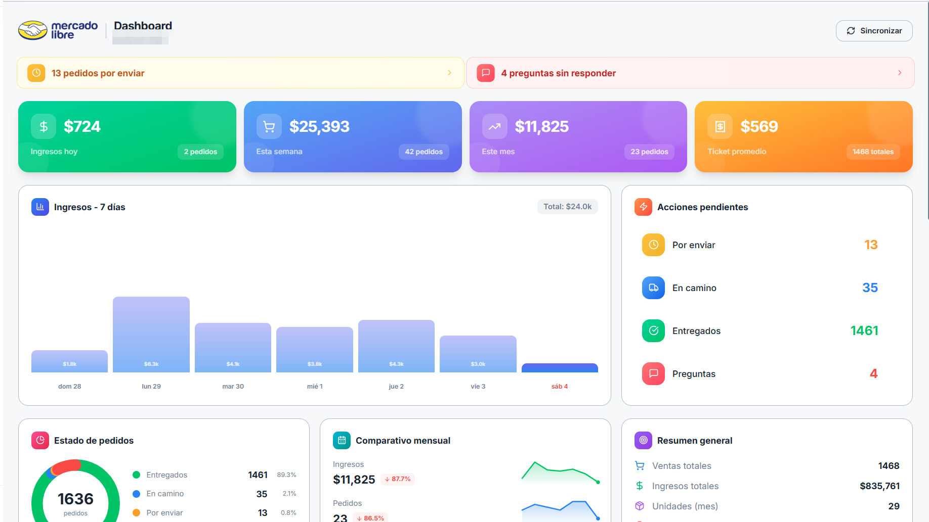Click the Sincronizar refresh button
The image size is (929, 522).
pyautogui.click(x=874, y=31)
